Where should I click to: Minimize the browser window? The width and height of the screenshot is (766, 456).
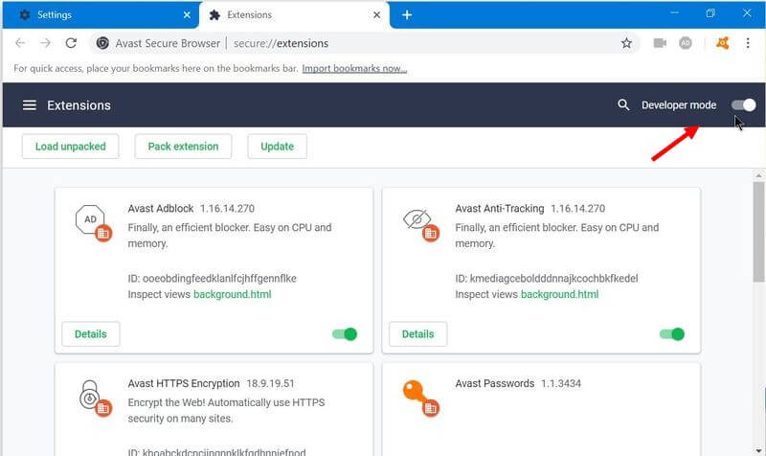click(674, 13)
